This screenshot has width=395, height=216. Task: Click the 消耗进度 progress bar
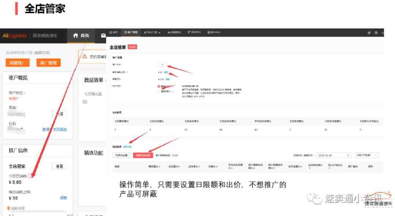(37, 212)
